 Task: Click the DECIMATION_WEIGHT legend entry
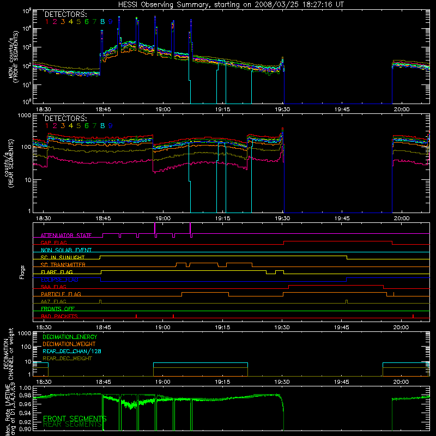(x=69, y=344)
